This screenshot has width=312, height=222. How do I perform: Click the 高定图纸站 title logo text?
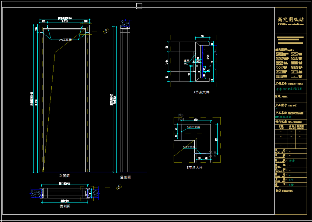pos(291,20)
